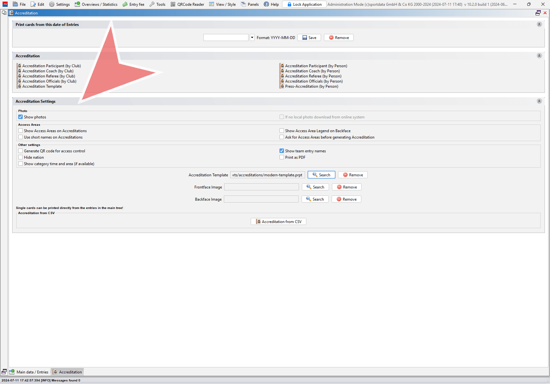Disable the Show photos checkbox
Viewport: 550px width, 384px height.
[x=21, y=117]
